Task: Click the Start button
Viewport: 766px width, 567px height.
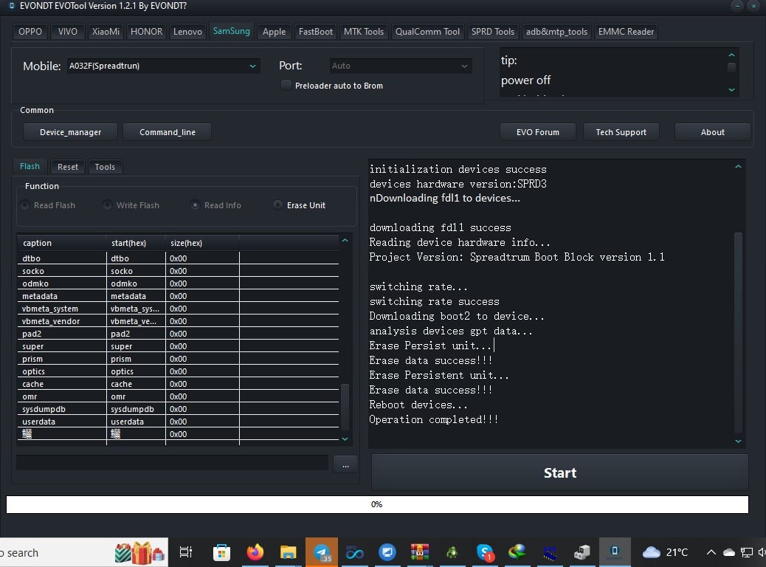Action: tap(560, 472)
